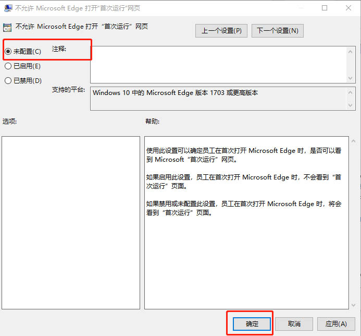The image size is (361, 336).
Task: Pick the 已禁用(D) radio option
Action: click(8, 81)
